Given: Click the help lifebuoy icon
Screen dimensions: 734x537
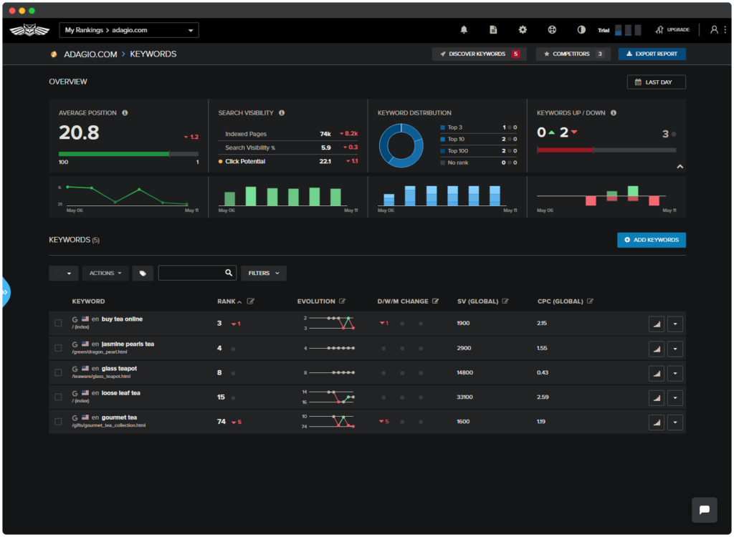Looking at the screenshot, I should tap(553, 30).
